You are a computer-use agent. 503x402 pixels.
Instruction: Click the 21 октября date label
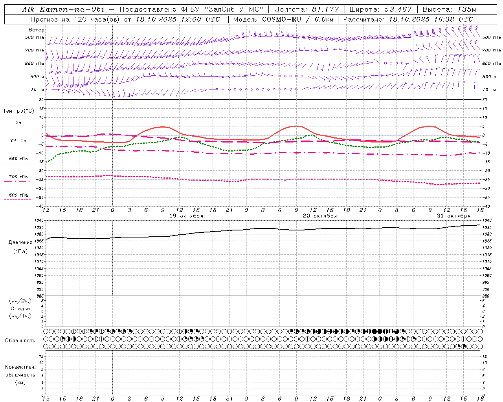[453, 216]
